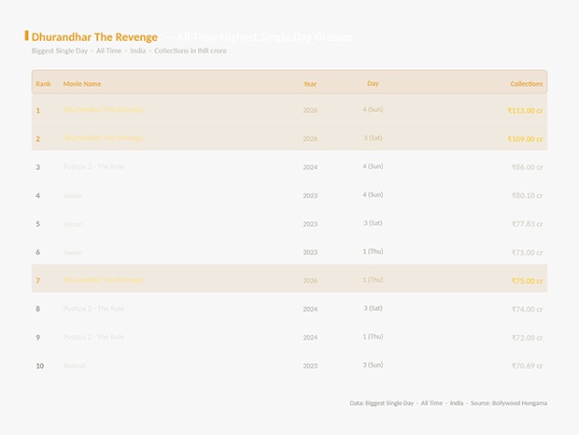Open Pushpa 2 - The Rule in rank 3
Image resolution: width=579 pixels, height=435 pixels.
click(x=93, y=167)
